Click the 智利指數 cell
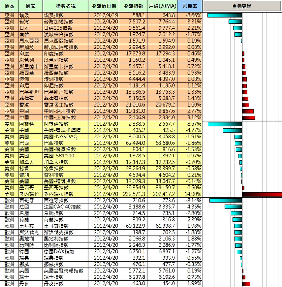Screen dimensions: 282x287 tap(65, 175)
